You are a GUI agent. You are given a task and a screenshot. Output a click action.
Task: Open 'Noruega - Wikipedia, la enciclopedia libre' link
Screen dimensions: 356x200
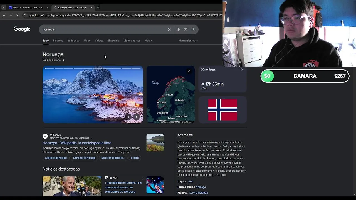pyautogui.click(x=77, y=143)
